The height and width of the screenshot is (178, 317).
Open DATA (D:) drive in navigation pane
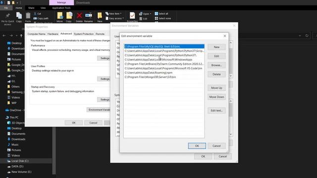click(x=17, y=167)
